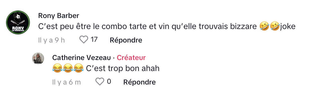Reply to Rony Barber's comment via Répondre
326x91 pixels.
(126, 40)
